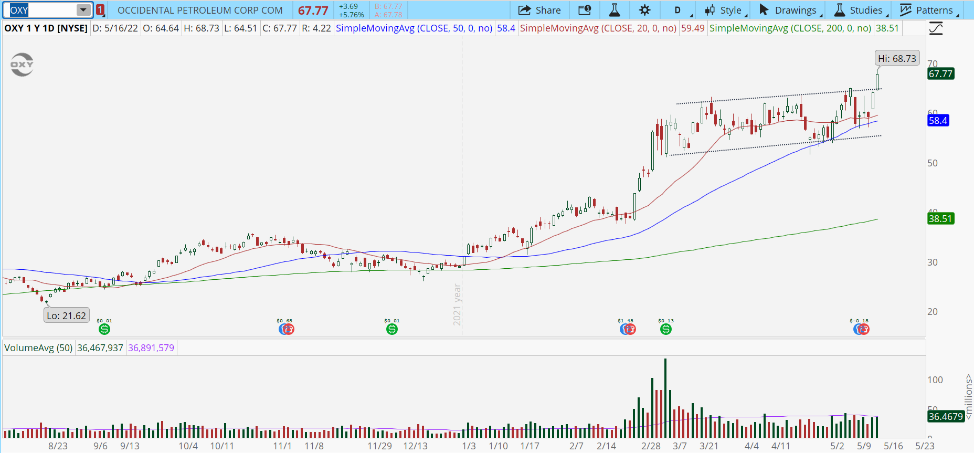Click the green 67.77 price axis label
This screenshot has width=974, height=453.
pyautogui.click(x=940, y=73)
